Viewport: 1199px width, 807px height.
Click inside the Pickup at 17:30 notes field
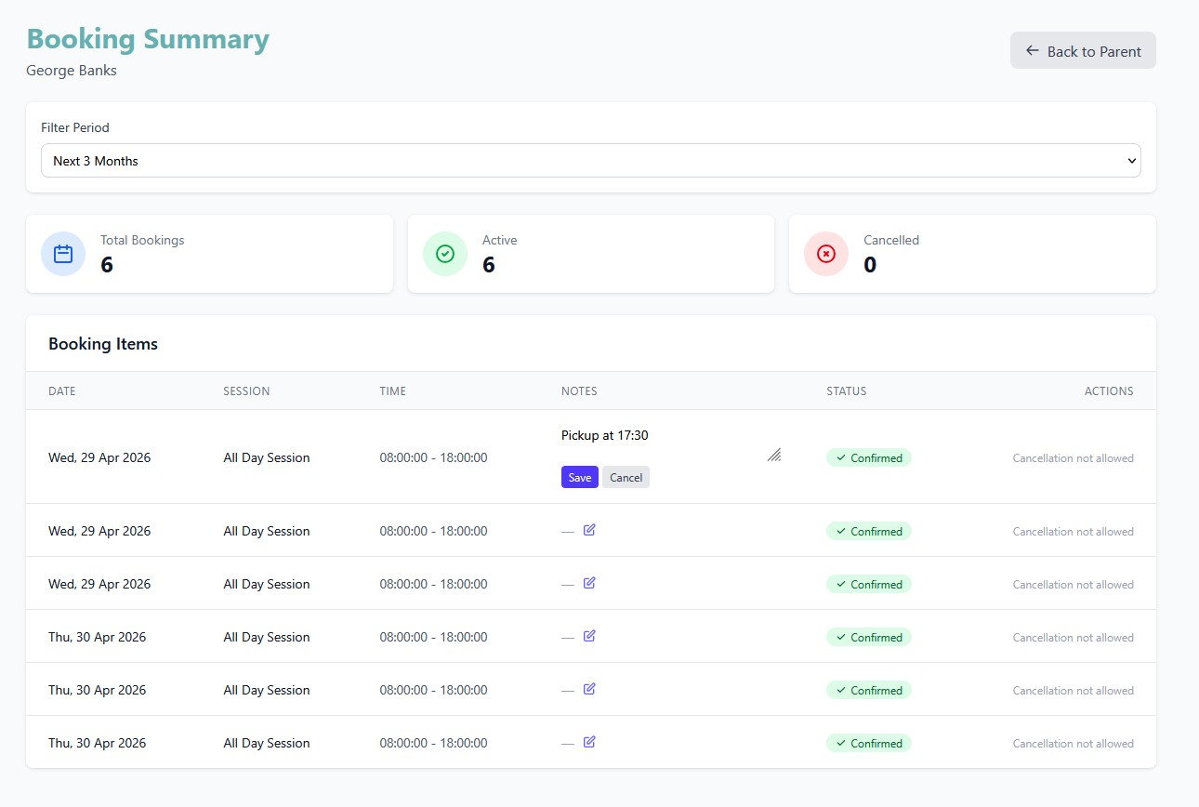click(660, 436)
